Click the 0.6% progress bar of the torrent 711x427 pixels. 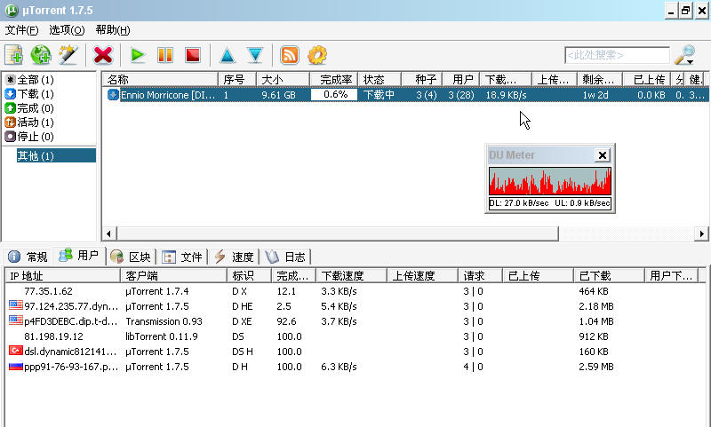click(x=334, y=95)
